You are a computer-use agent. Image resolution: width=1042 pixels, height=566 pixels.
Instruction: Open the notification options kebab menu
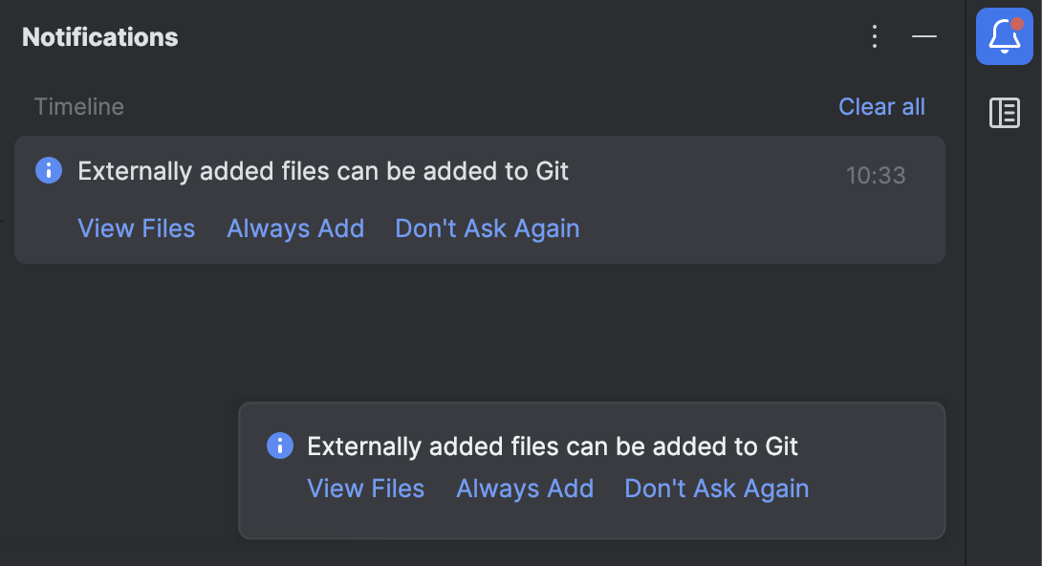pos(874,37)
